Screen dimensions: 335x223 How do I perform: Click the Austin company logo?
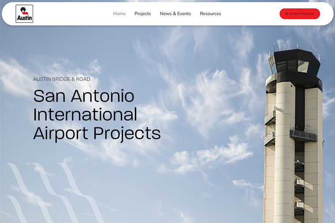tap(24, 14)
